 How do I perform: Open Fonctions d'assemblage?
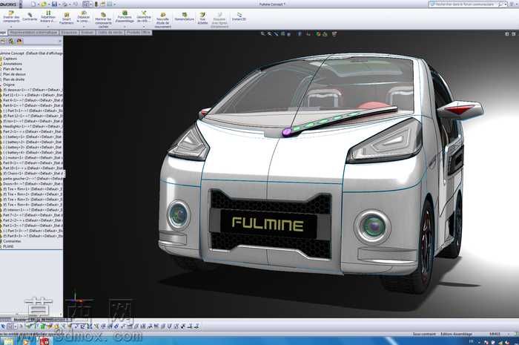[x=125, y=16]
